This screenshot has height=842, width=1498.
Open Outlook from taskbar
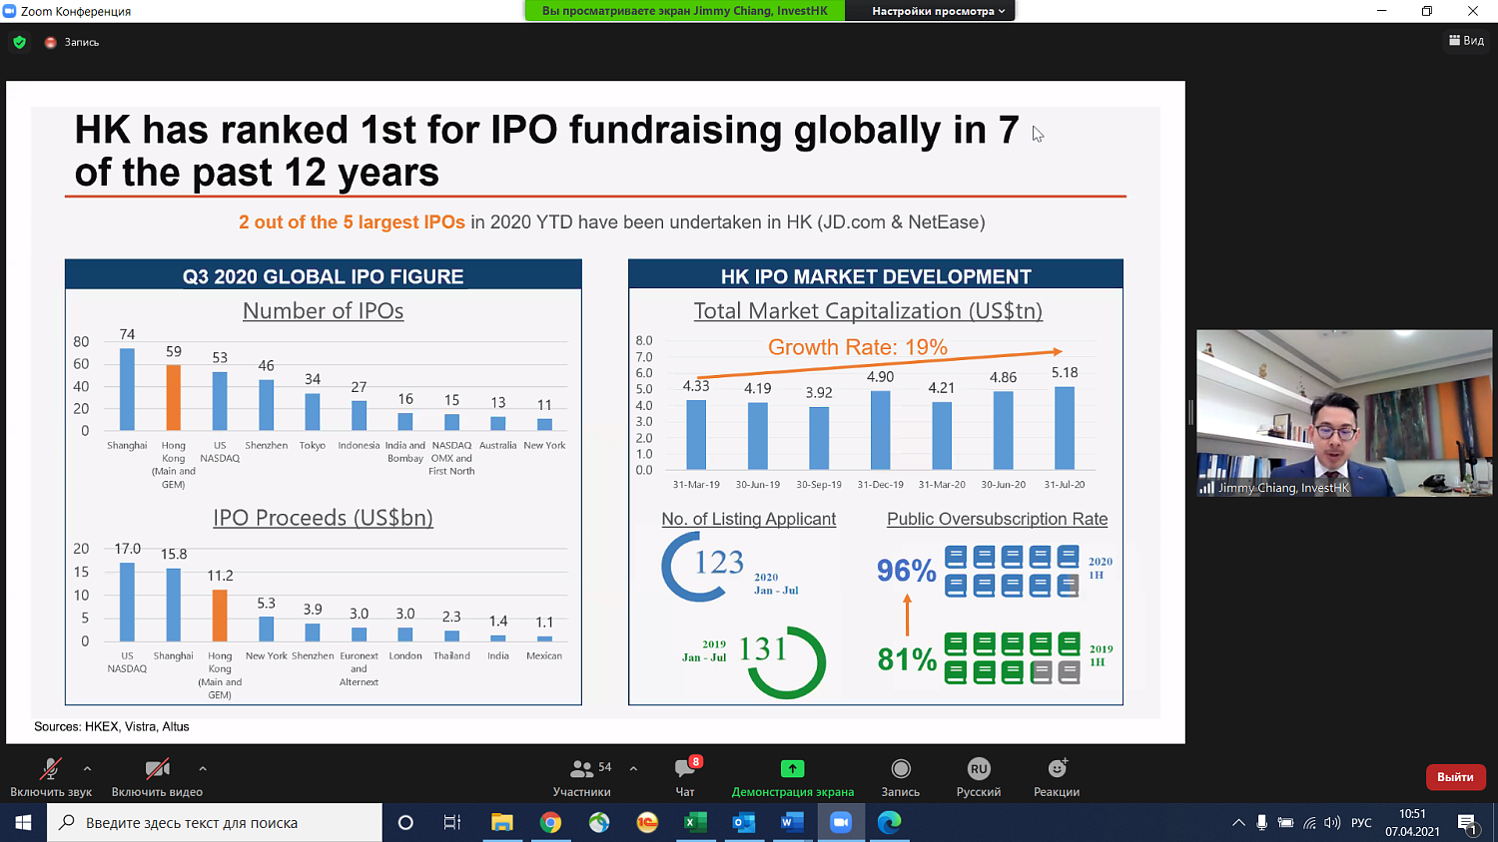pos(744,822)
